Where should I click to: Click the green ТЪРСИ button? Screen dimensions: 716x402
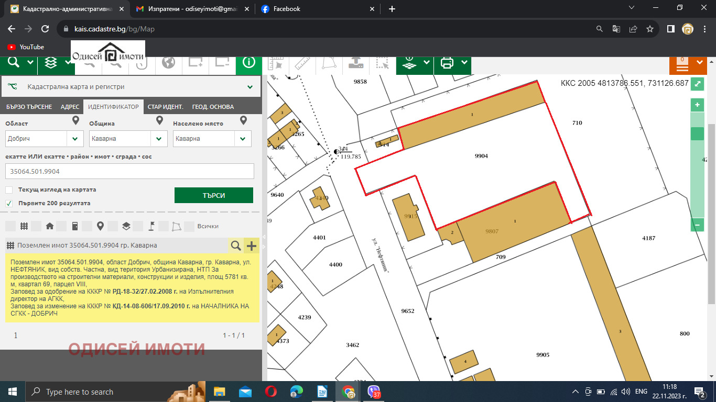point(213,195)
